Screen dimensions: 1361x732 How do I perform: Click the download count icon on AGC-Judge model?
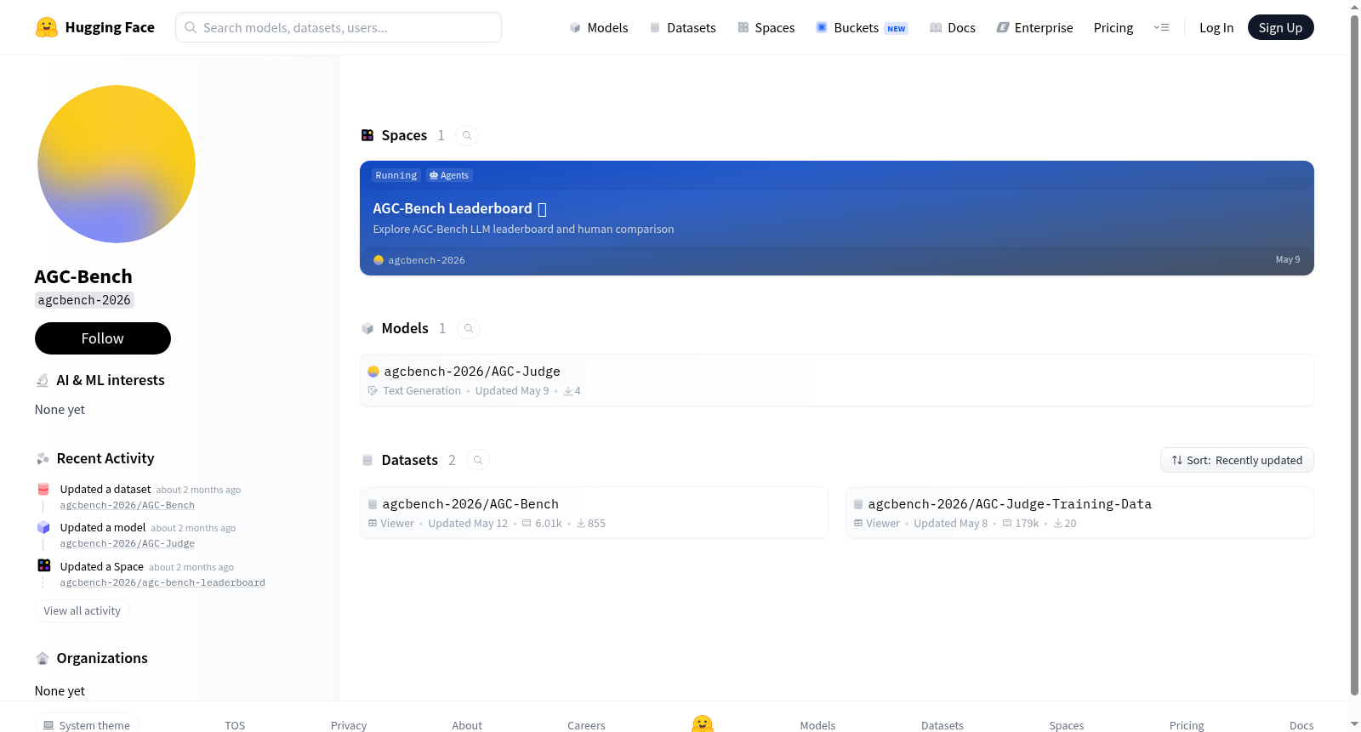(567, 391)
